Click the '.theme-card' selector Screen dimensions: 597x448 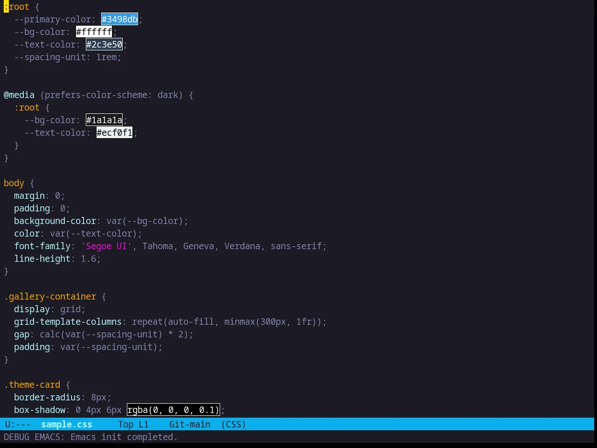click(32, 385)
